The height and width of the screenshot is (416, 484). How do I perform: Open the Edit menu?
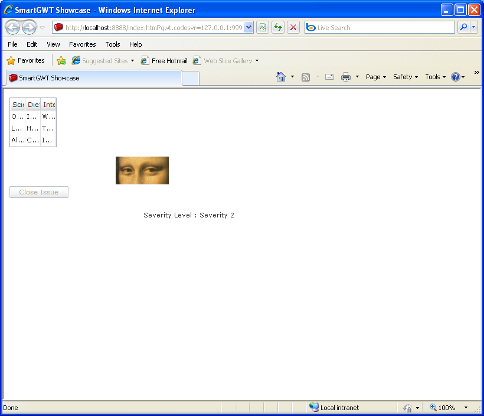[x=32, y=44]
